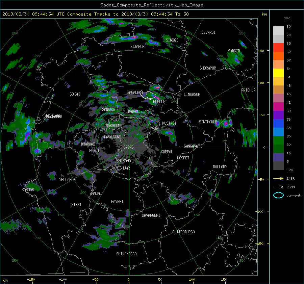Image resolution: width=304 pixels, height=284 pixels.
Task: Click the BAGALKOT city label
Action: coord(135,93)
